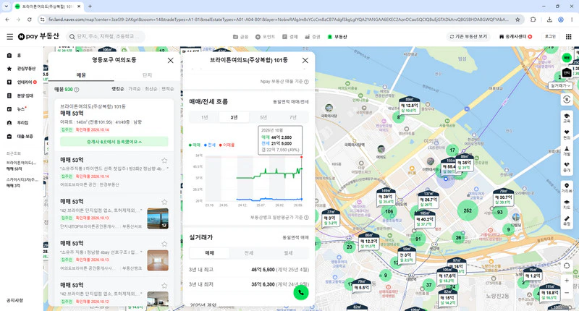The width and height of the screenshot is (579, 311).
Task: Select the 매매 tab under 실거래가
Action: [x=209, y=253]
